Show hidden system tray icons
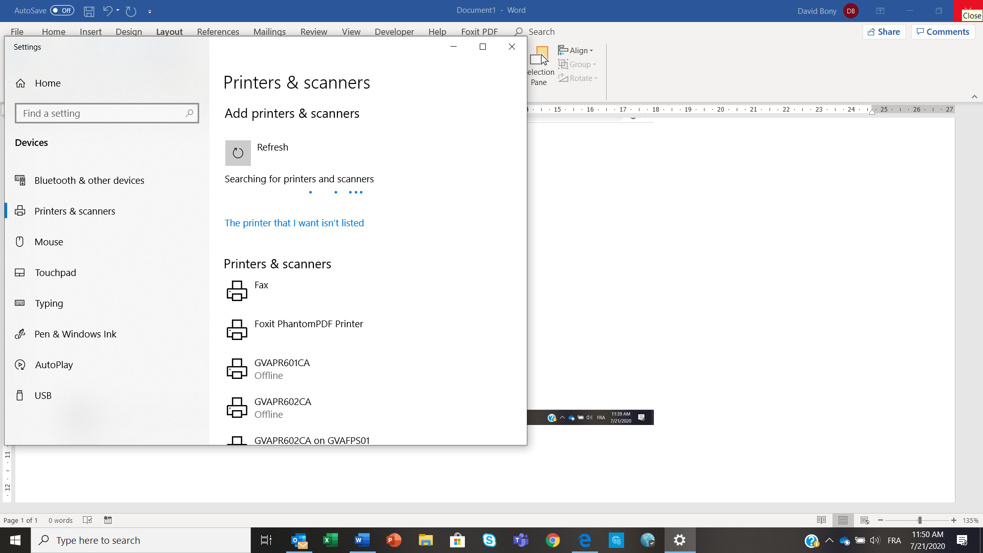 coord(829,540)
